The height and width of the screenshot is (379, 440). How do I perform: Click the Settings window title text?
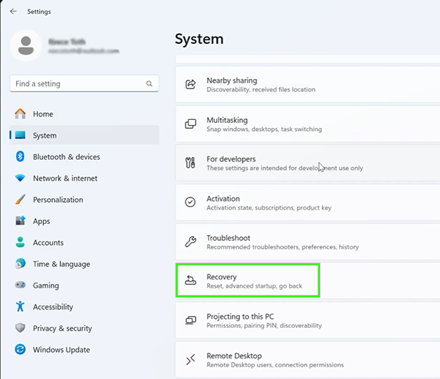coord(39,12)
